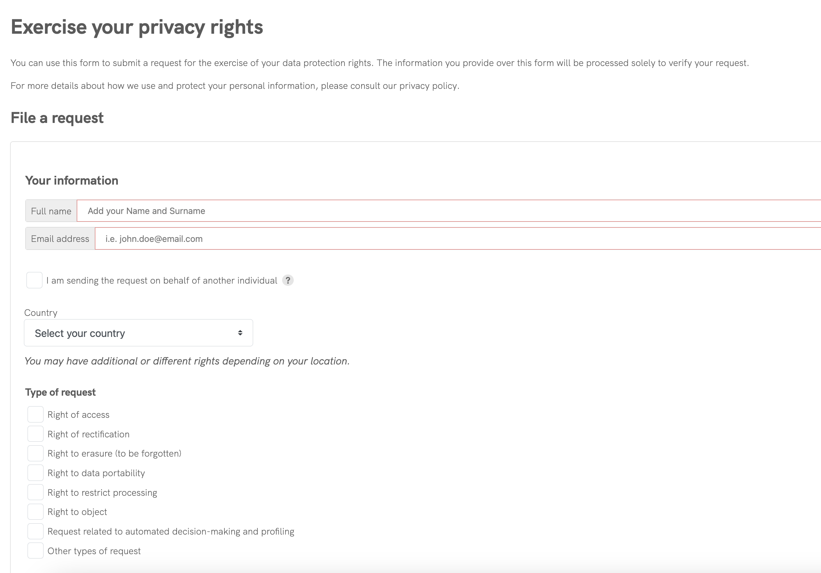Enable the Right of rectification checkbox
Viewport: 821px width, 573px height.
coord(36,434)
